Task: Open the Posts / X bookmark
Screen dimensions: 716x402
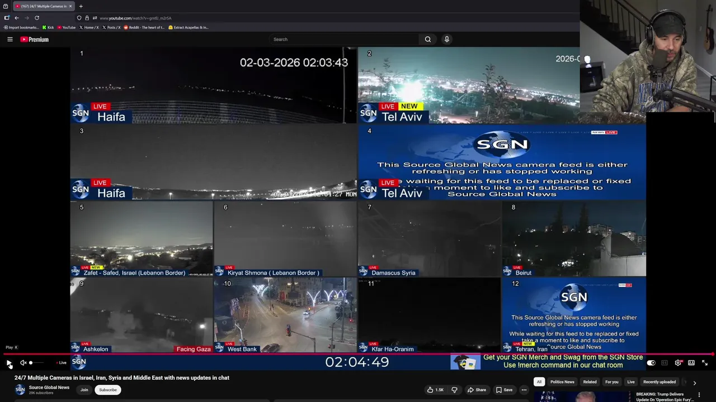Action: click(111, 27)
